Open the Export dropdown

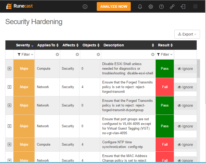click(x=187, y=34)
